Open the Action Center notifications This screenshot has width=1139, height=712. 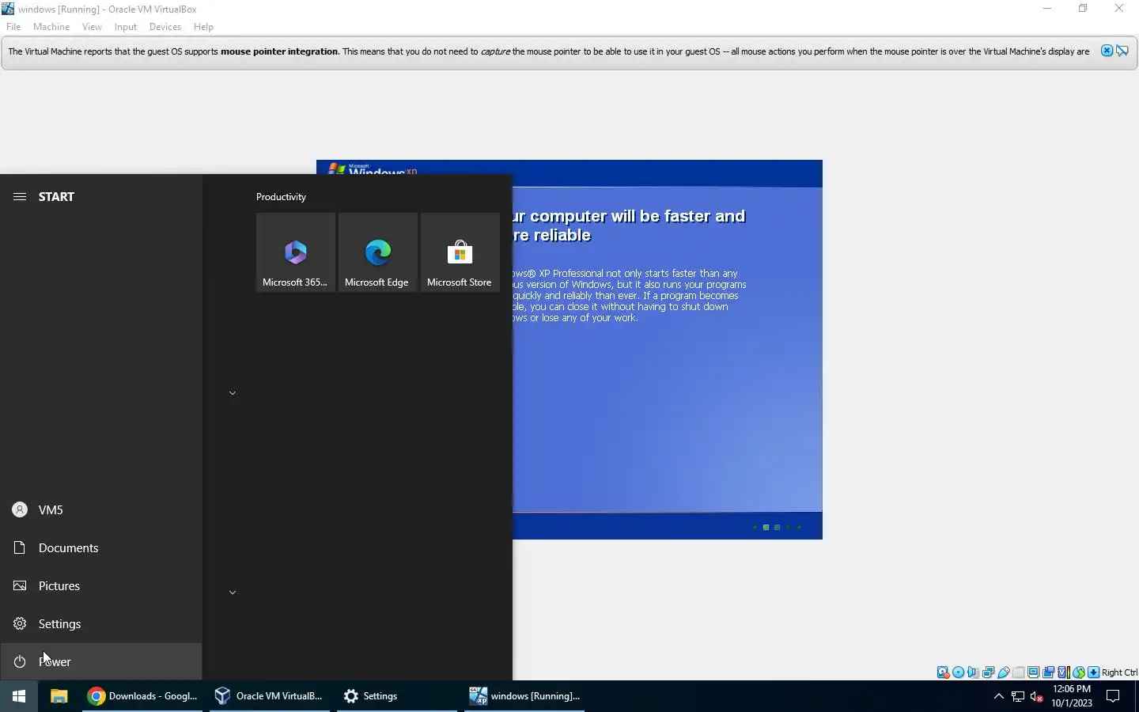(x=1113, y=696)
